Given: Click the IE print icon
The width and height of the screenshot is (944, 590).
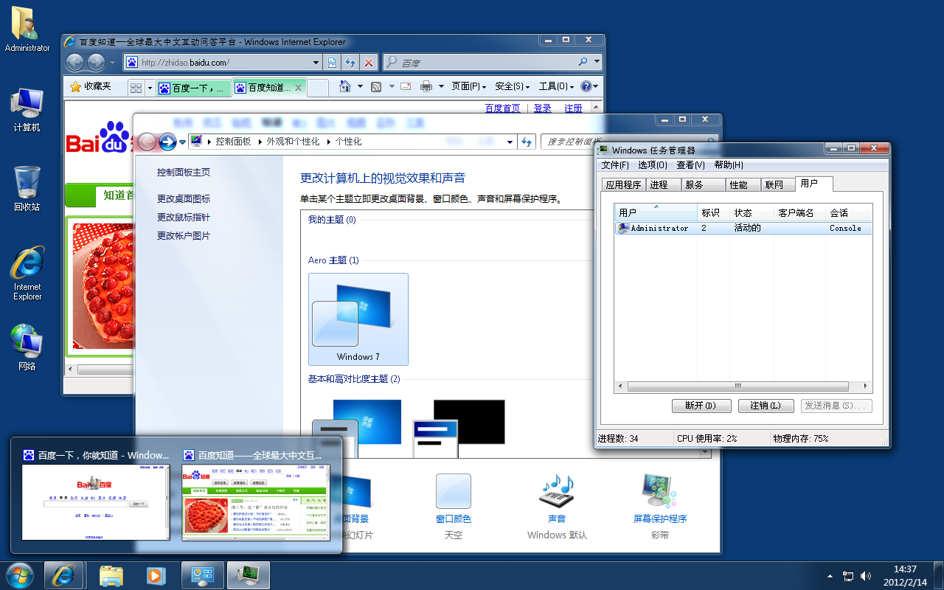Looking at the screenshot, I should pyautogui.click(x=426, y=86).
